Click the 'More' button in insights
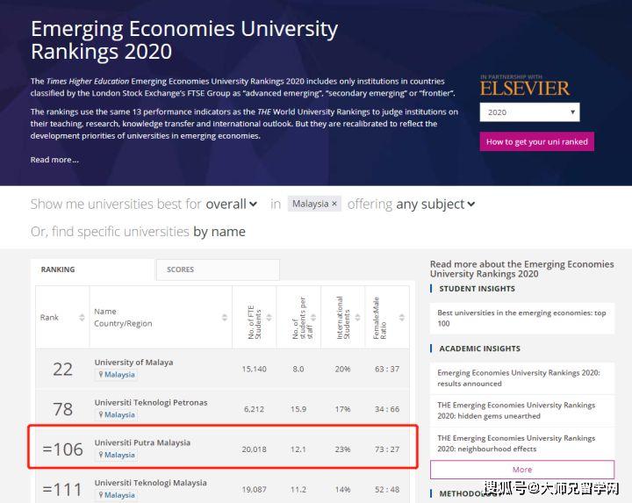632x503 pixels. (521, 470)
